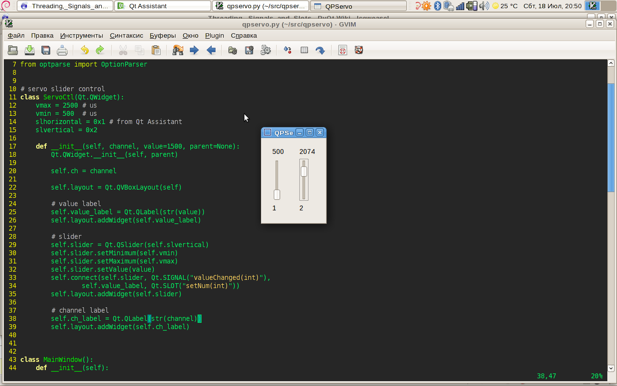Click the Redo arrow icon
The width and height of the screenshot is (617, 386).
100,50
